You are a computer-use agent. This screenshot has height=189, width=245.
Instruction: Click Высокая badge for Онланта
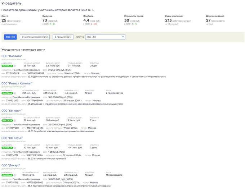click(7, 66)
